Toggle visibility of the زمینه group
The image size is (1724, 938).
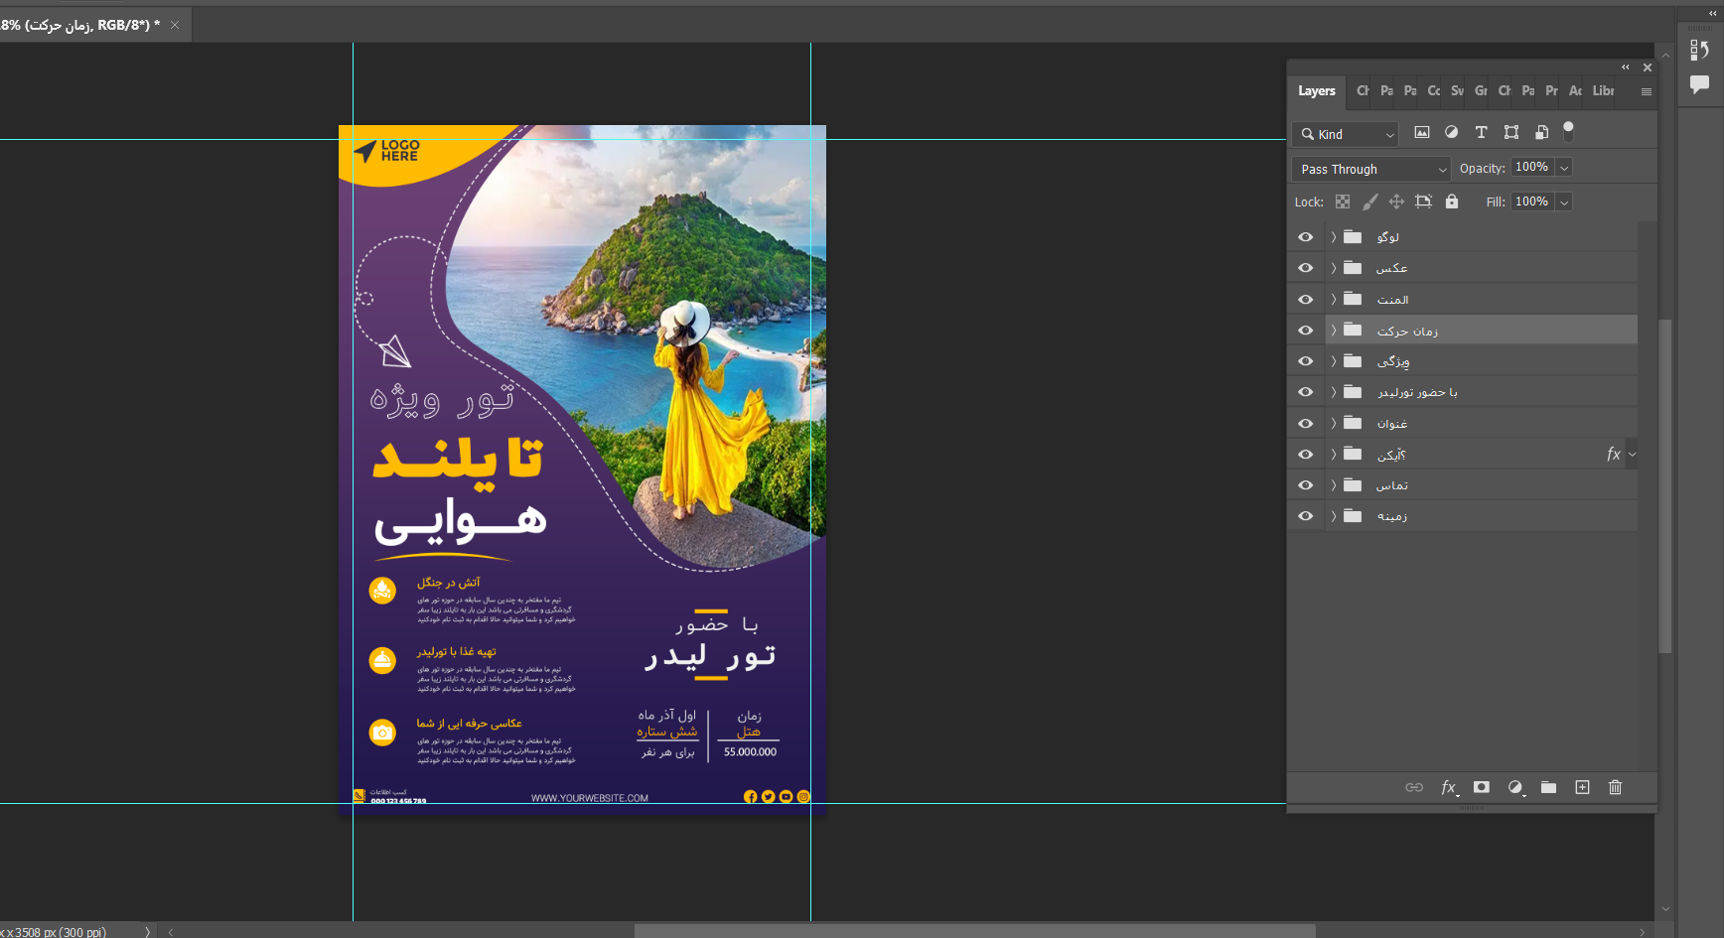[x=1305, y=516]
